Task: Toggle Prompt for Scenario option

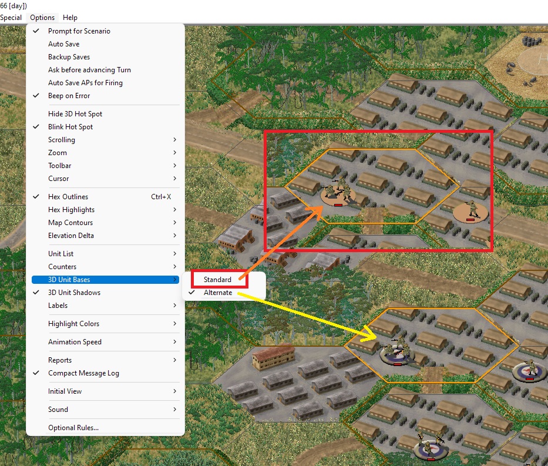Action: pyautogui.click(x=105, y=31)
